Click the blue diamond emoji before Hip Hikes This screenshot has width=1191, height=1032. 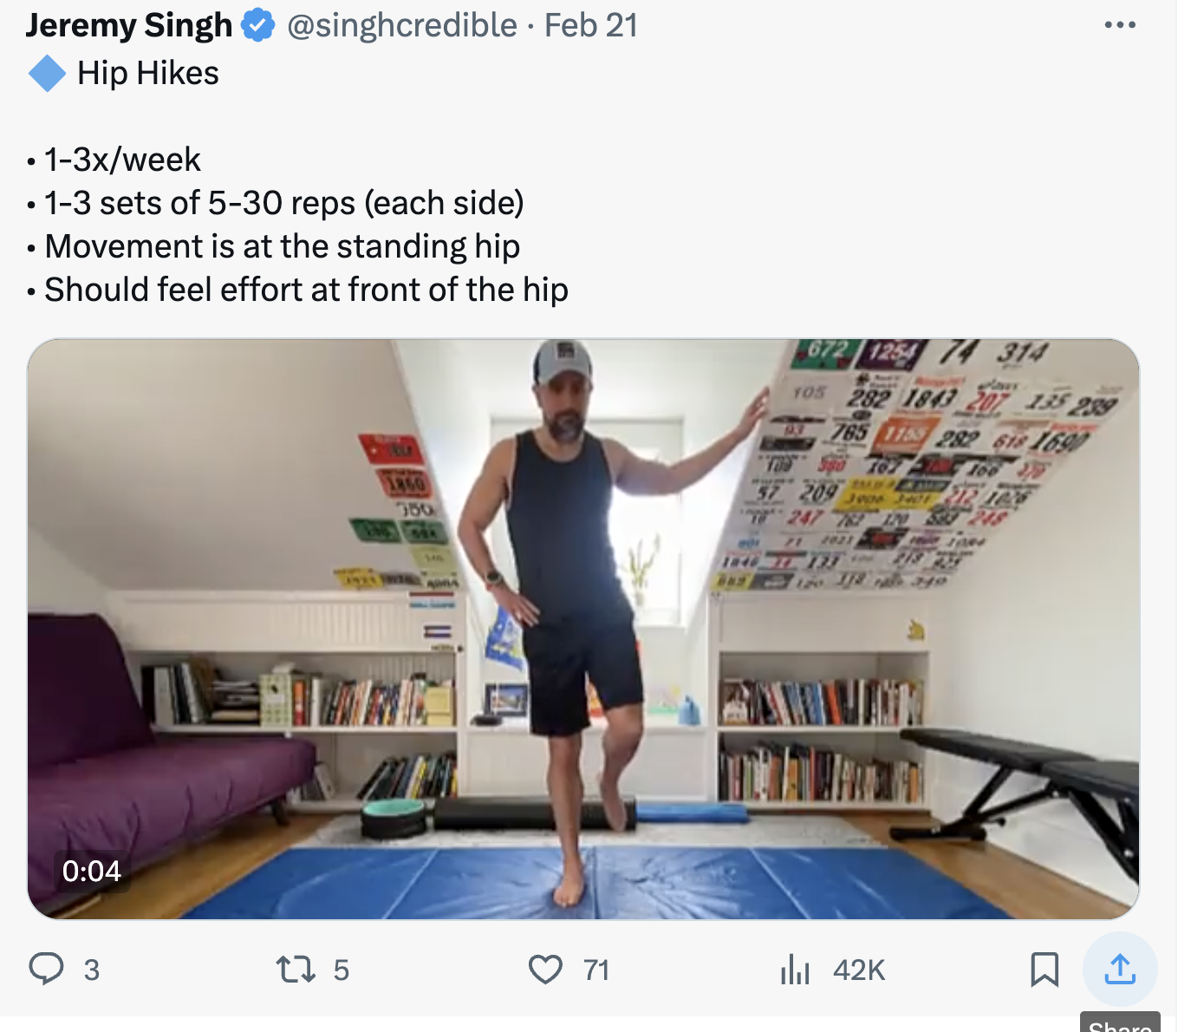coord(47,74)
